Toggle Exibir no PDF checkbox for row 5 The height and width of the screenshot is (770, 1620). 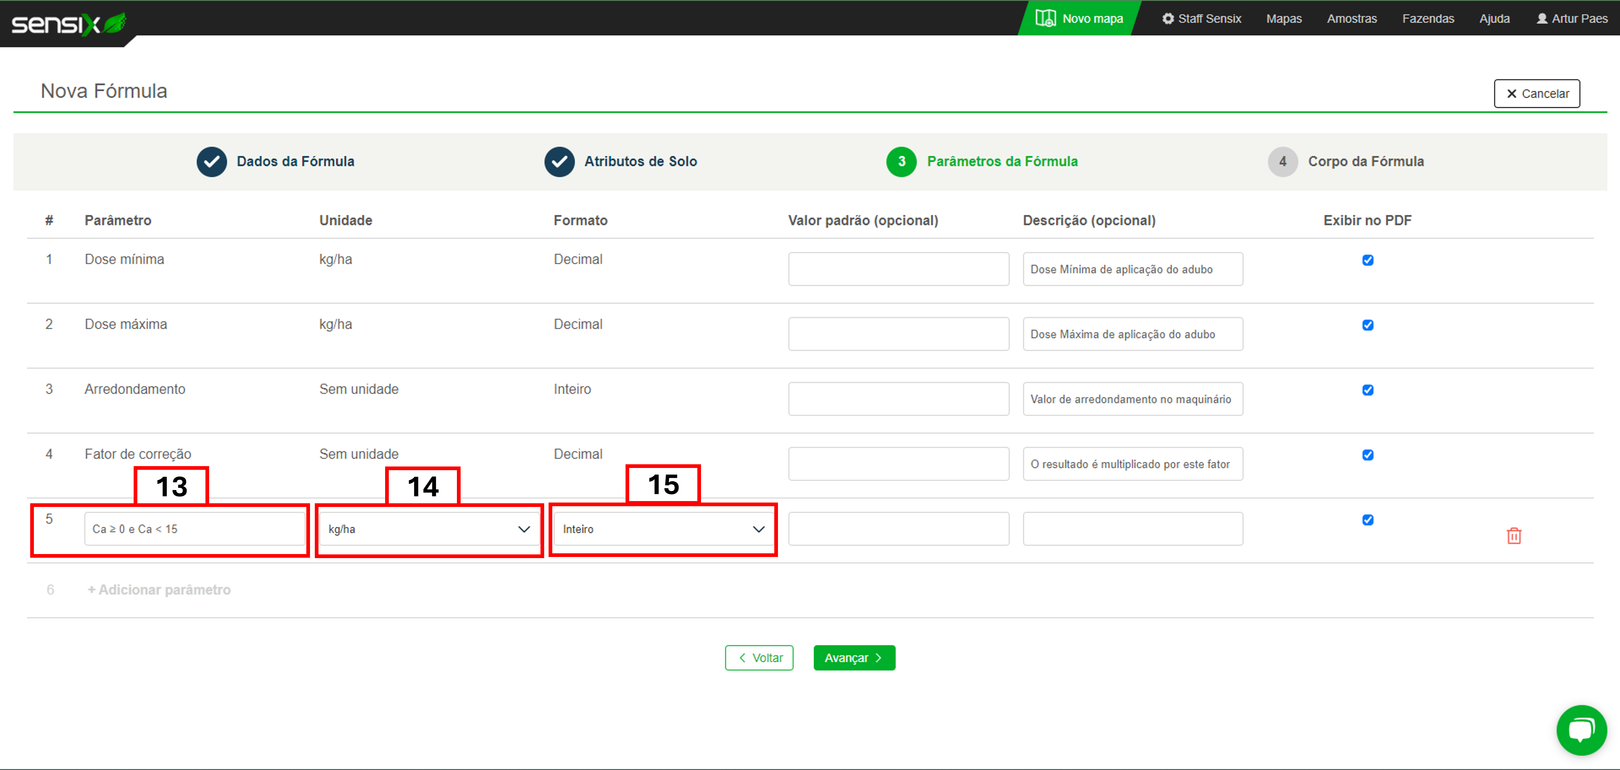(1367, 520)
